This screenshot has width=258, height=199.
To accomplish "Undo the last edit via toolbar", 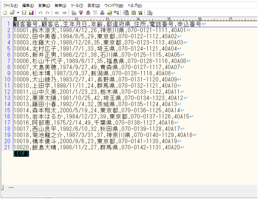I will point(40,13).
